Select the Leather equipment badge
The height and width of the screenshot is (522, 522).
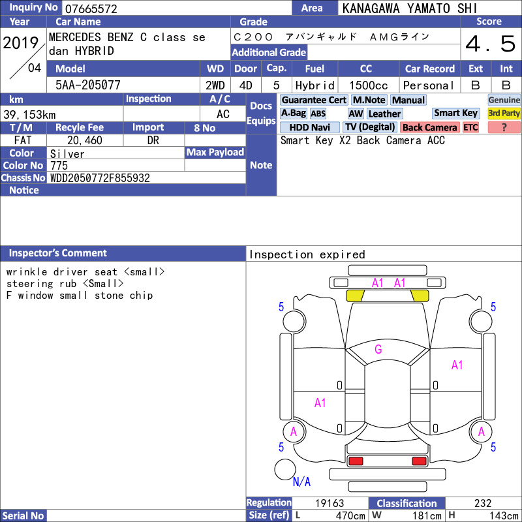pos(384,114)
